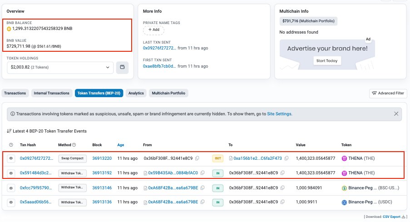
Task: Click the Swap Compact method badge
Action: pos(72,158)
